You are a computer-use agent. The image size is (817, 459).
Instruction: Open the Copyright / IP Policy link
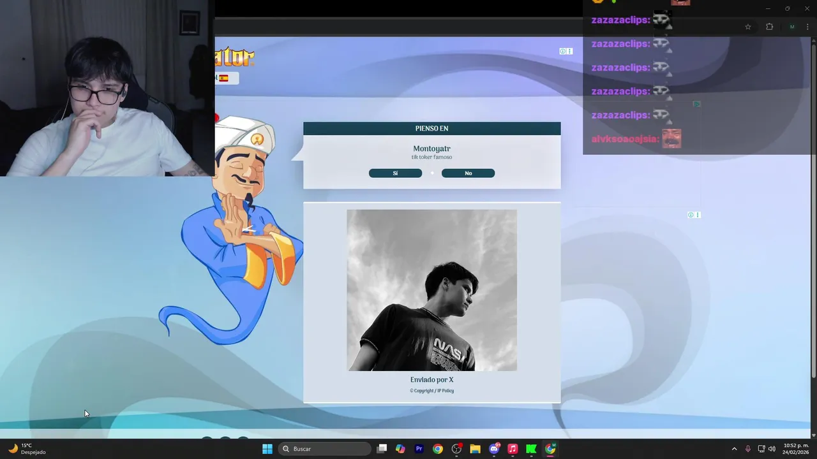point(432,391)
